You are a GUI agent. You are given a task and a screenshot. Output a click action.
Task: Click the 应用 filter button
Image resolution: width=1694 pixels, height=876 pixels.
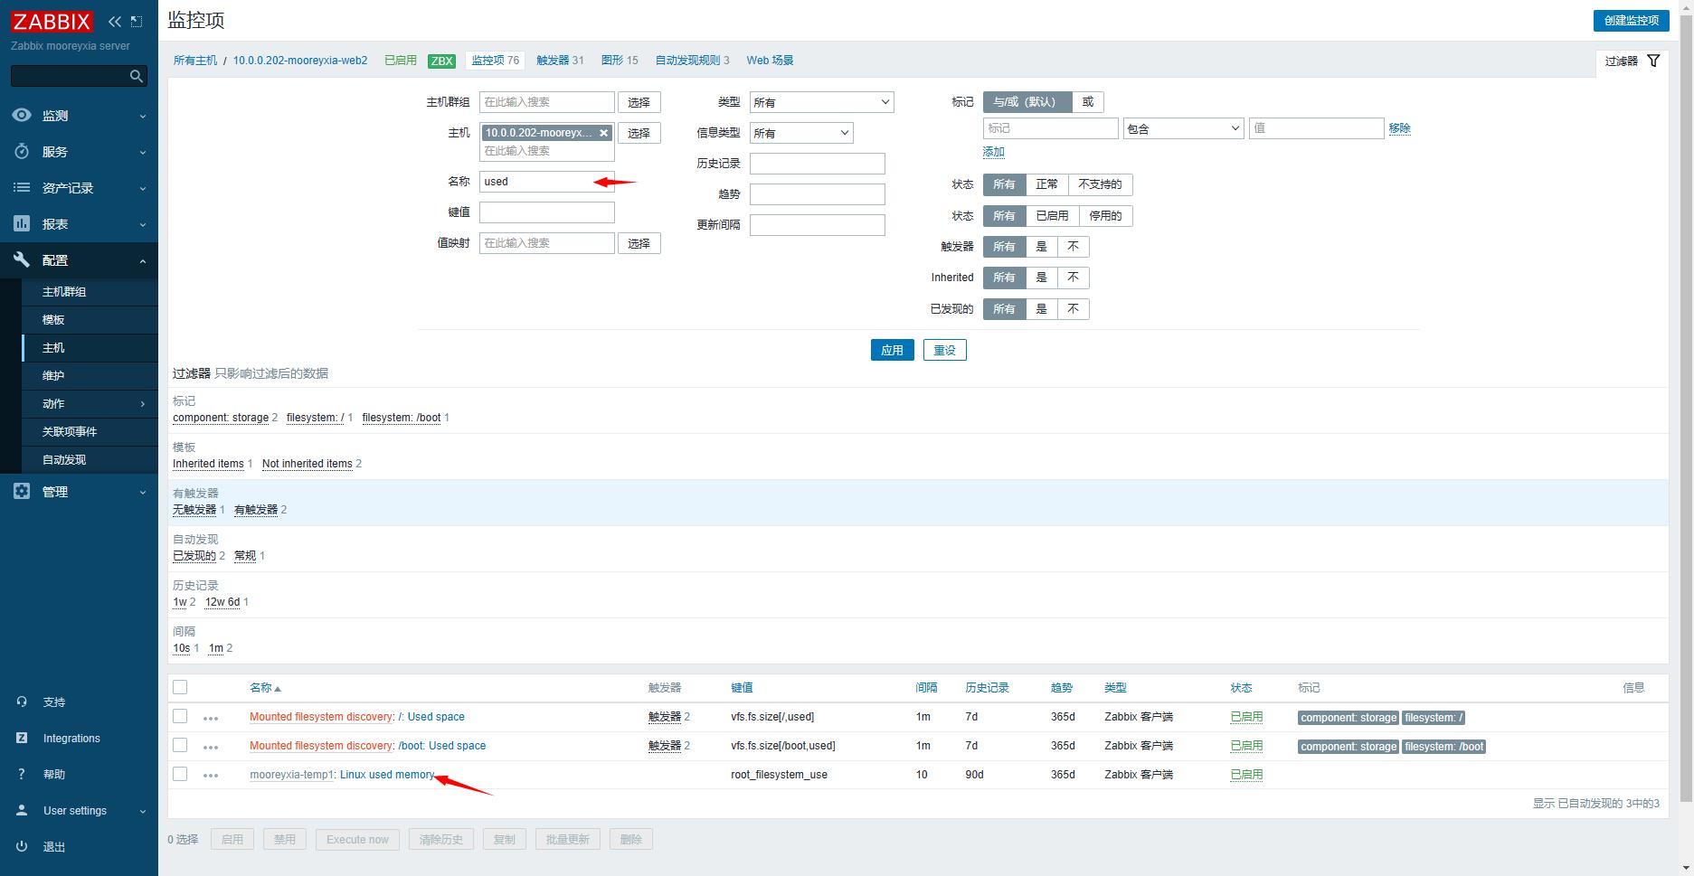point(892,350)
